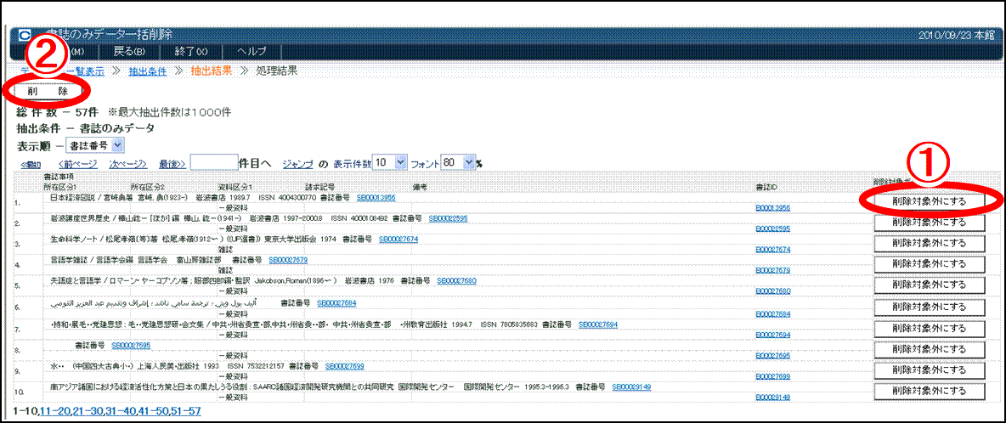This screenshot has width=1006, height=423.
Task: Click 削除対象外にする for row B00027695
Action: pyautogui.click(x=929, y=348)
